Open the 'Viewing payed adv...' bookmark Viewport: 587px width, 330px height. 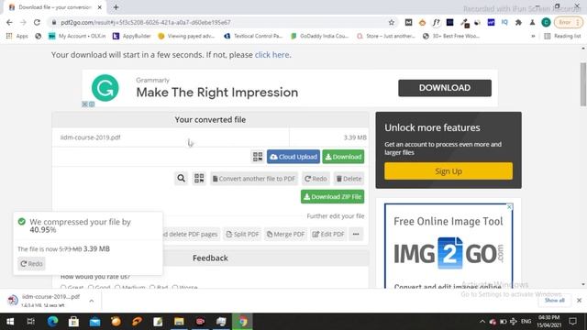[186, 37]
